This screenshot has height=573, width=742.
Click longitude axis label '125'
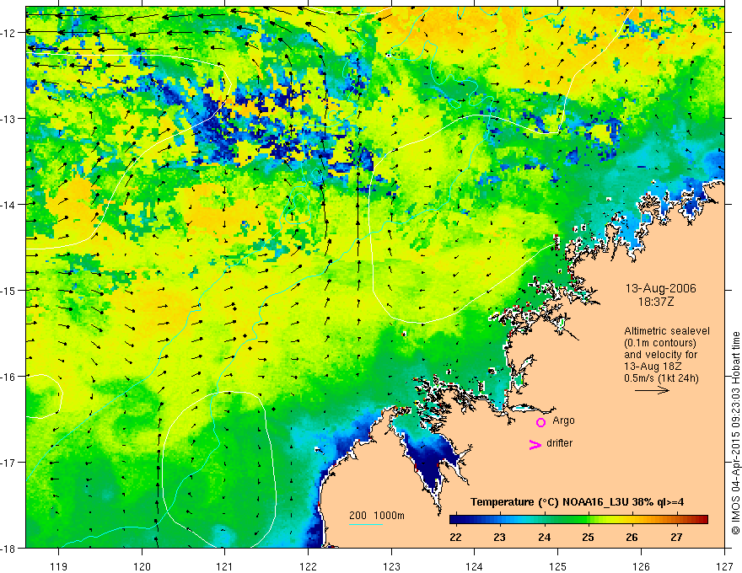click(x=557, y=566)
